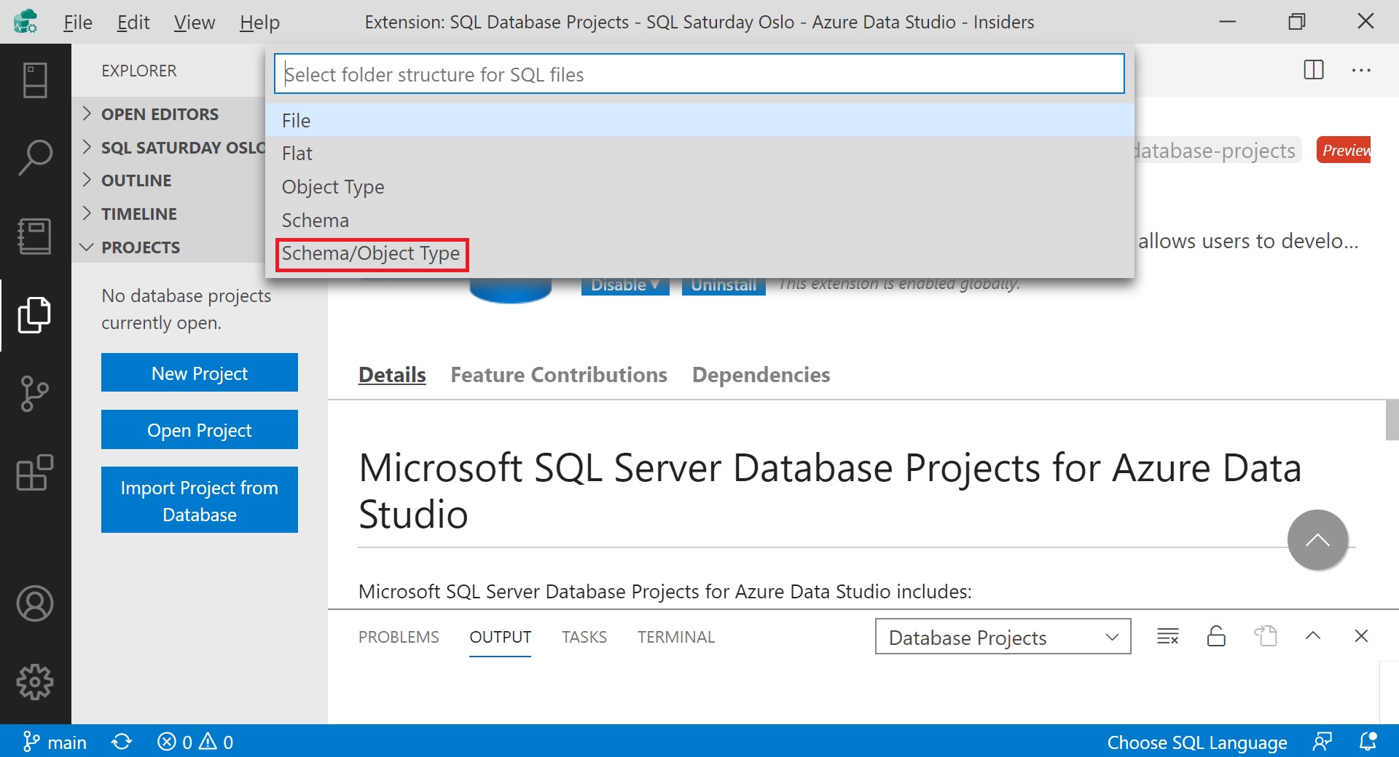Open the Extensions view

(x=34, y=473)
